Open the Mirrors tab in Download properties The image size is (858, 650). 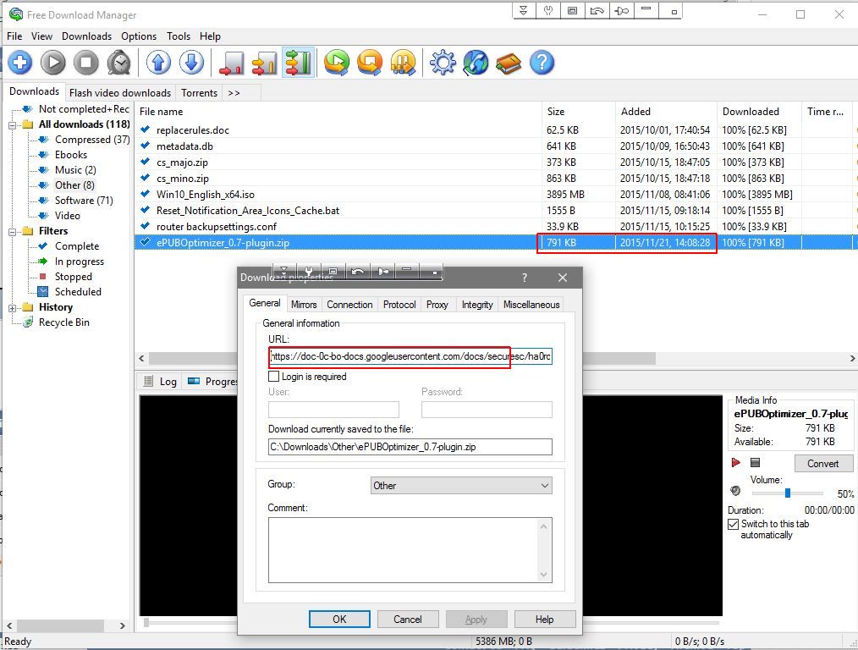304,305
